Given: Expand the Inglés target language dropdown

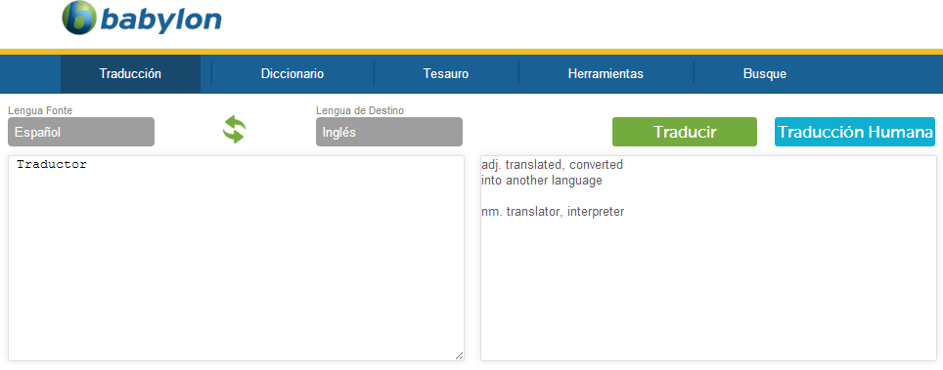Looking at the screenshot, I should [x=389, y=132].
